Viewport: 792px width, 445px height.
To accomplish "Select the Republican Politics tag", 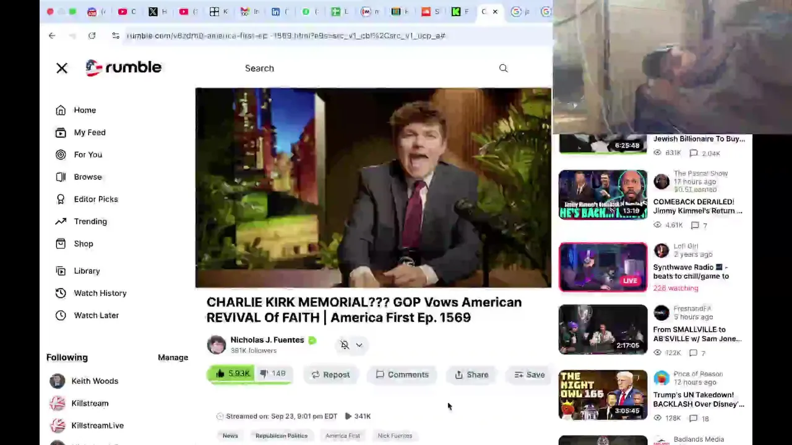I will pyautogui.click(x=282, y=436).
